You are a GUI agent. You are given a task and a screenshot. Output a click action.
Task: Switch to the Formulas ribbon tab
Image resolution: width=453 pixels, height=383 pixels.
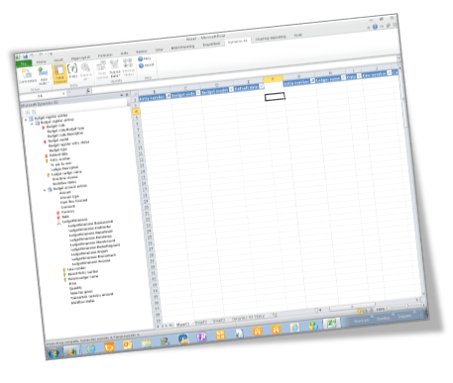pos(105,55)
